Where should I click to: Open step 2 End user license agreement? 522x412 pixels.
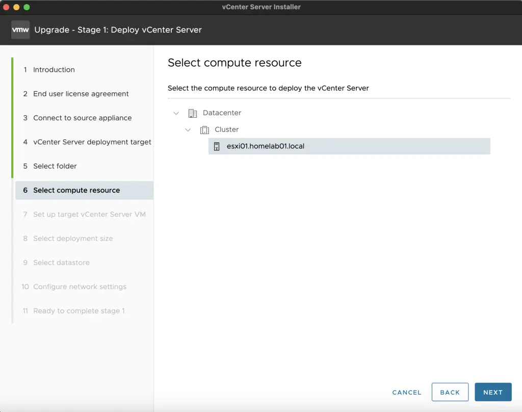[81, 94]
